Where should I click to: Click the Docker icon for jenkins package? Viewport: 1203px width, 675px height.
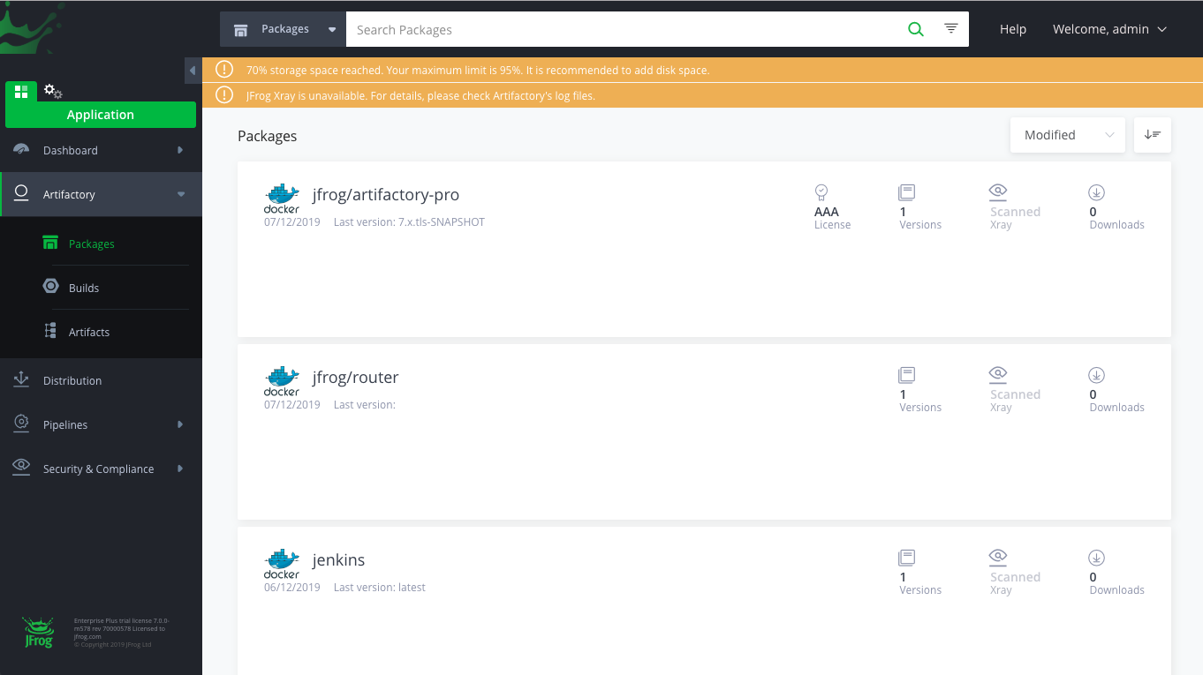pyautogui.click(x=282, y=564)
